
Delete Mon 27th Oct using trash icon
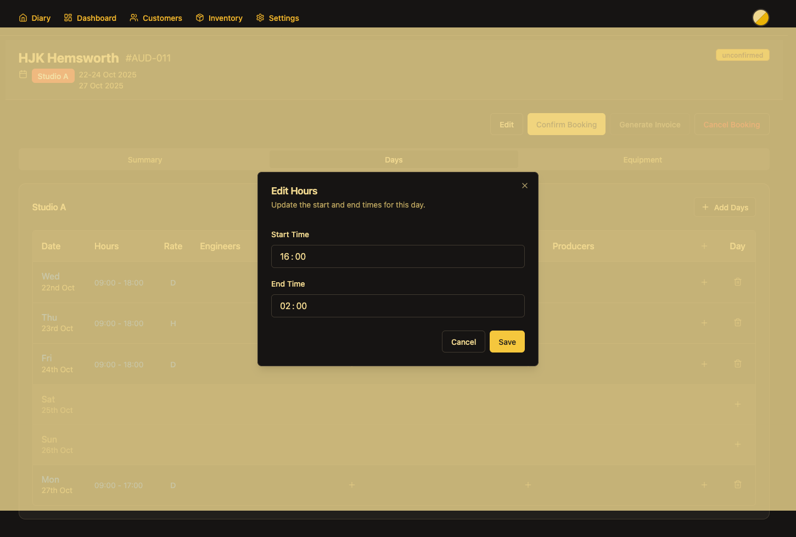click(737, 485)
